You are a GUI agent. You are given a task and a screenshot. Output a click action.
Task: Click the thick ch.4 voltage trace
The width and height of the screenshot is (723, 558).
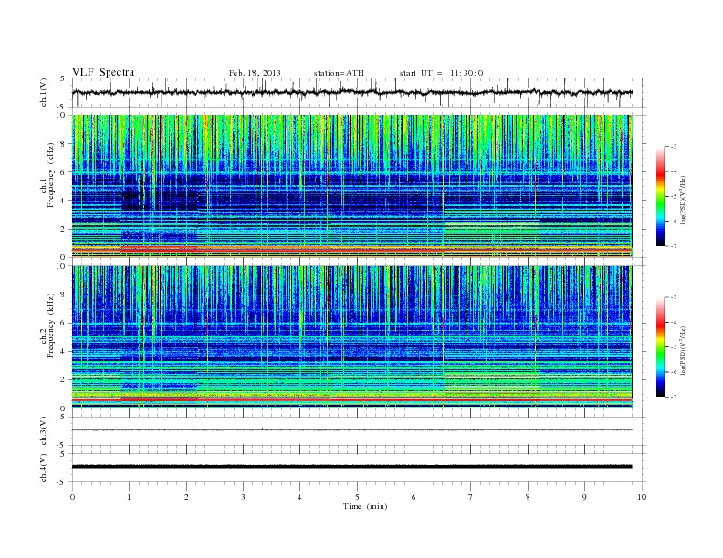[352, 467]
